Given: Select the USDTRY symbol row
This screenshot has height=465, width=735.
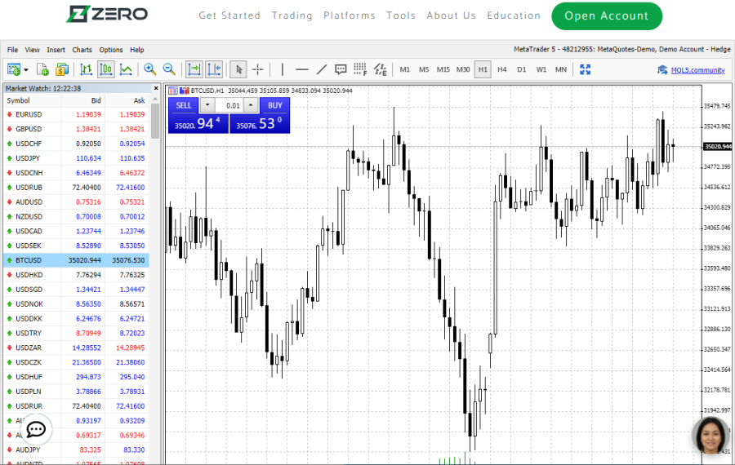Looking at the screenshot, I should tap(77, 334).
